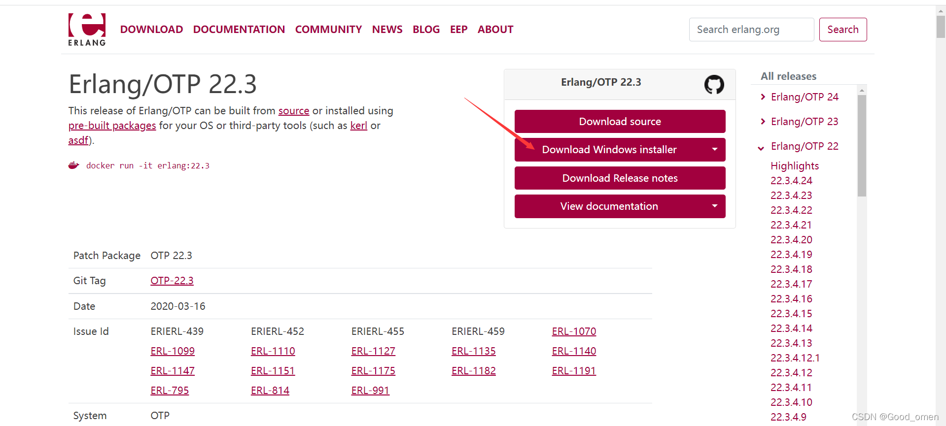This screenshot has width=946, height=426.
Task: Select Erlang/OTP 23 in releases list
Action: click(x=805, y=122)
